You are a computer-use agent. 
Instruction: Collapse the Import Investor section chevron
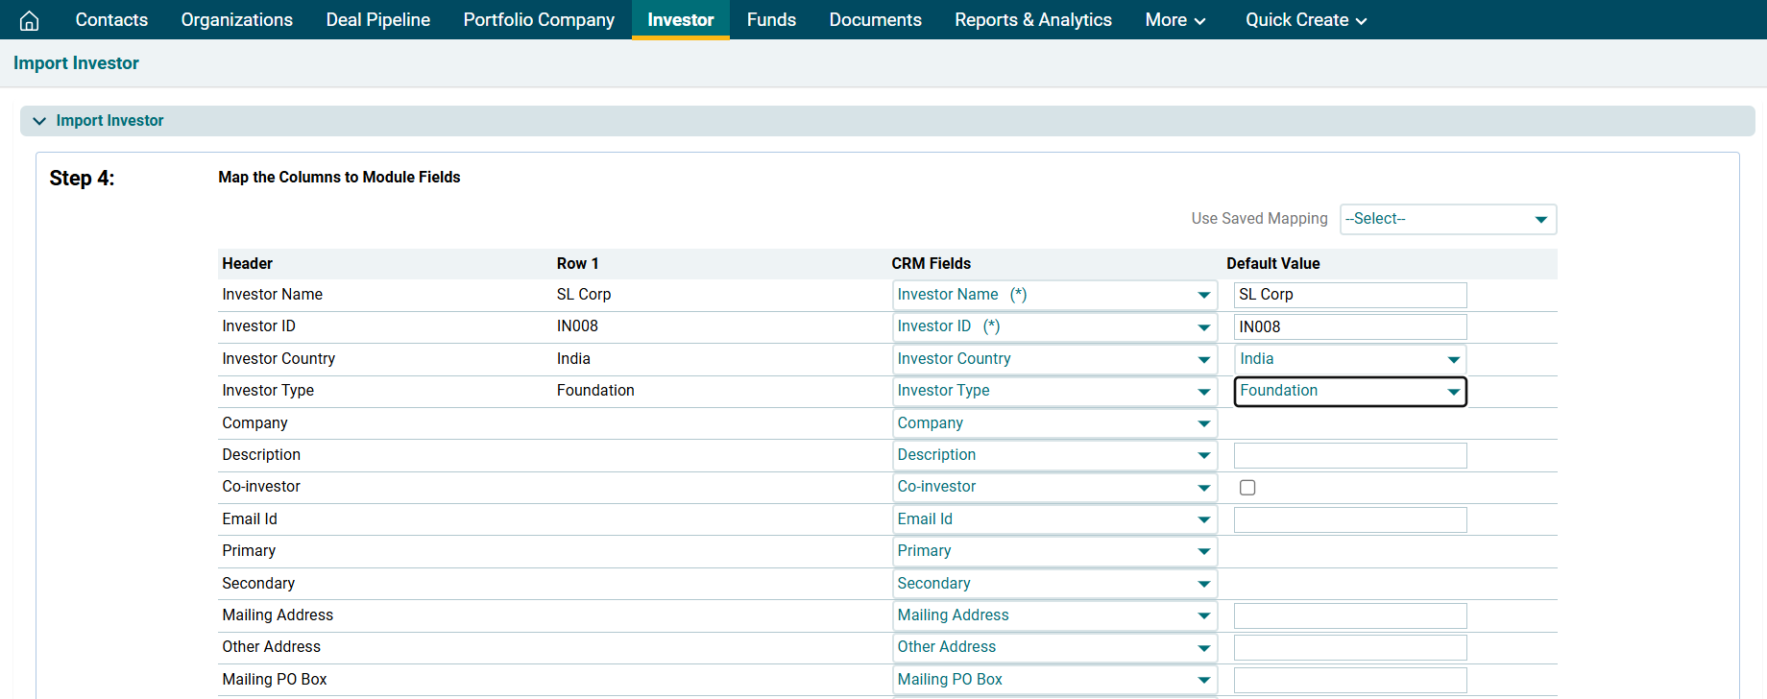39,121
